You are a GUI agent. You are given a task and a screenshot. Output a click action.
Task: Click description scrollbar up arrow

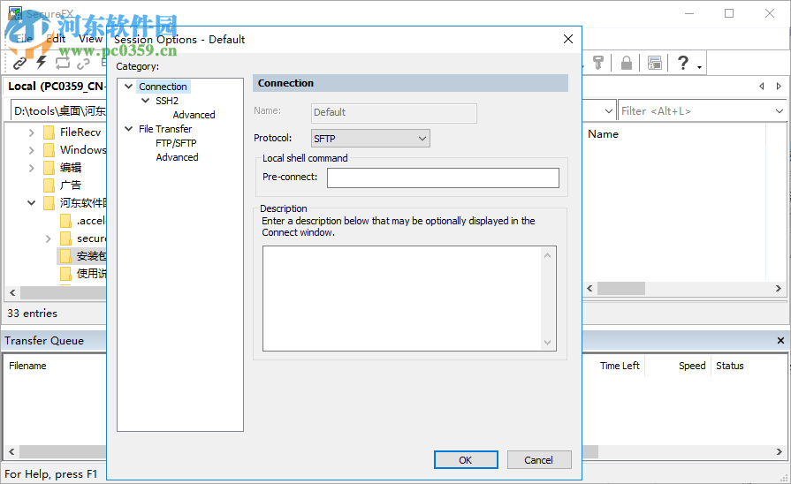(x=548, y=255)
